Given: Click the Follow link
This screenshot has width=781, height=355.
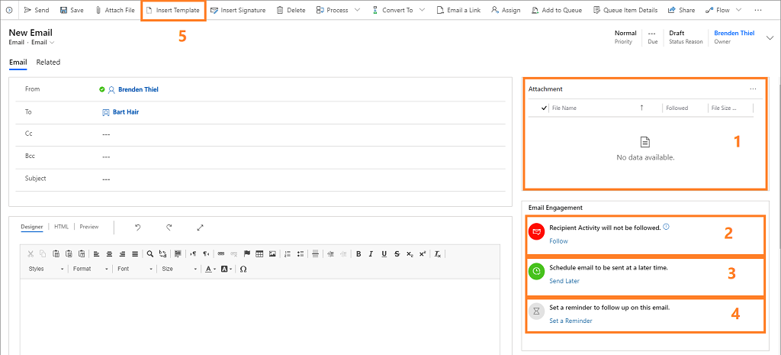Looking at the screenshot, I should click(x=558, y=240).
